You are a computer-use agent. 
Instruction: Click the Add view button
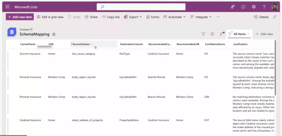pyautogui.click(x=264, y=34)
